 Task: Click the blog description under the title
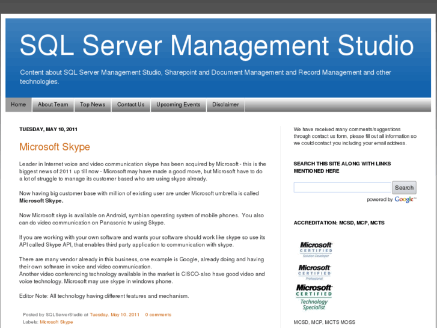(206, 77)
